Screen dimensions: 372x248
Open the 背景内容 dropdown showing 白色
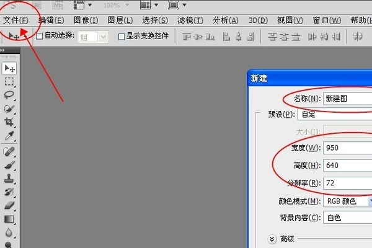[x=348, y=218]
